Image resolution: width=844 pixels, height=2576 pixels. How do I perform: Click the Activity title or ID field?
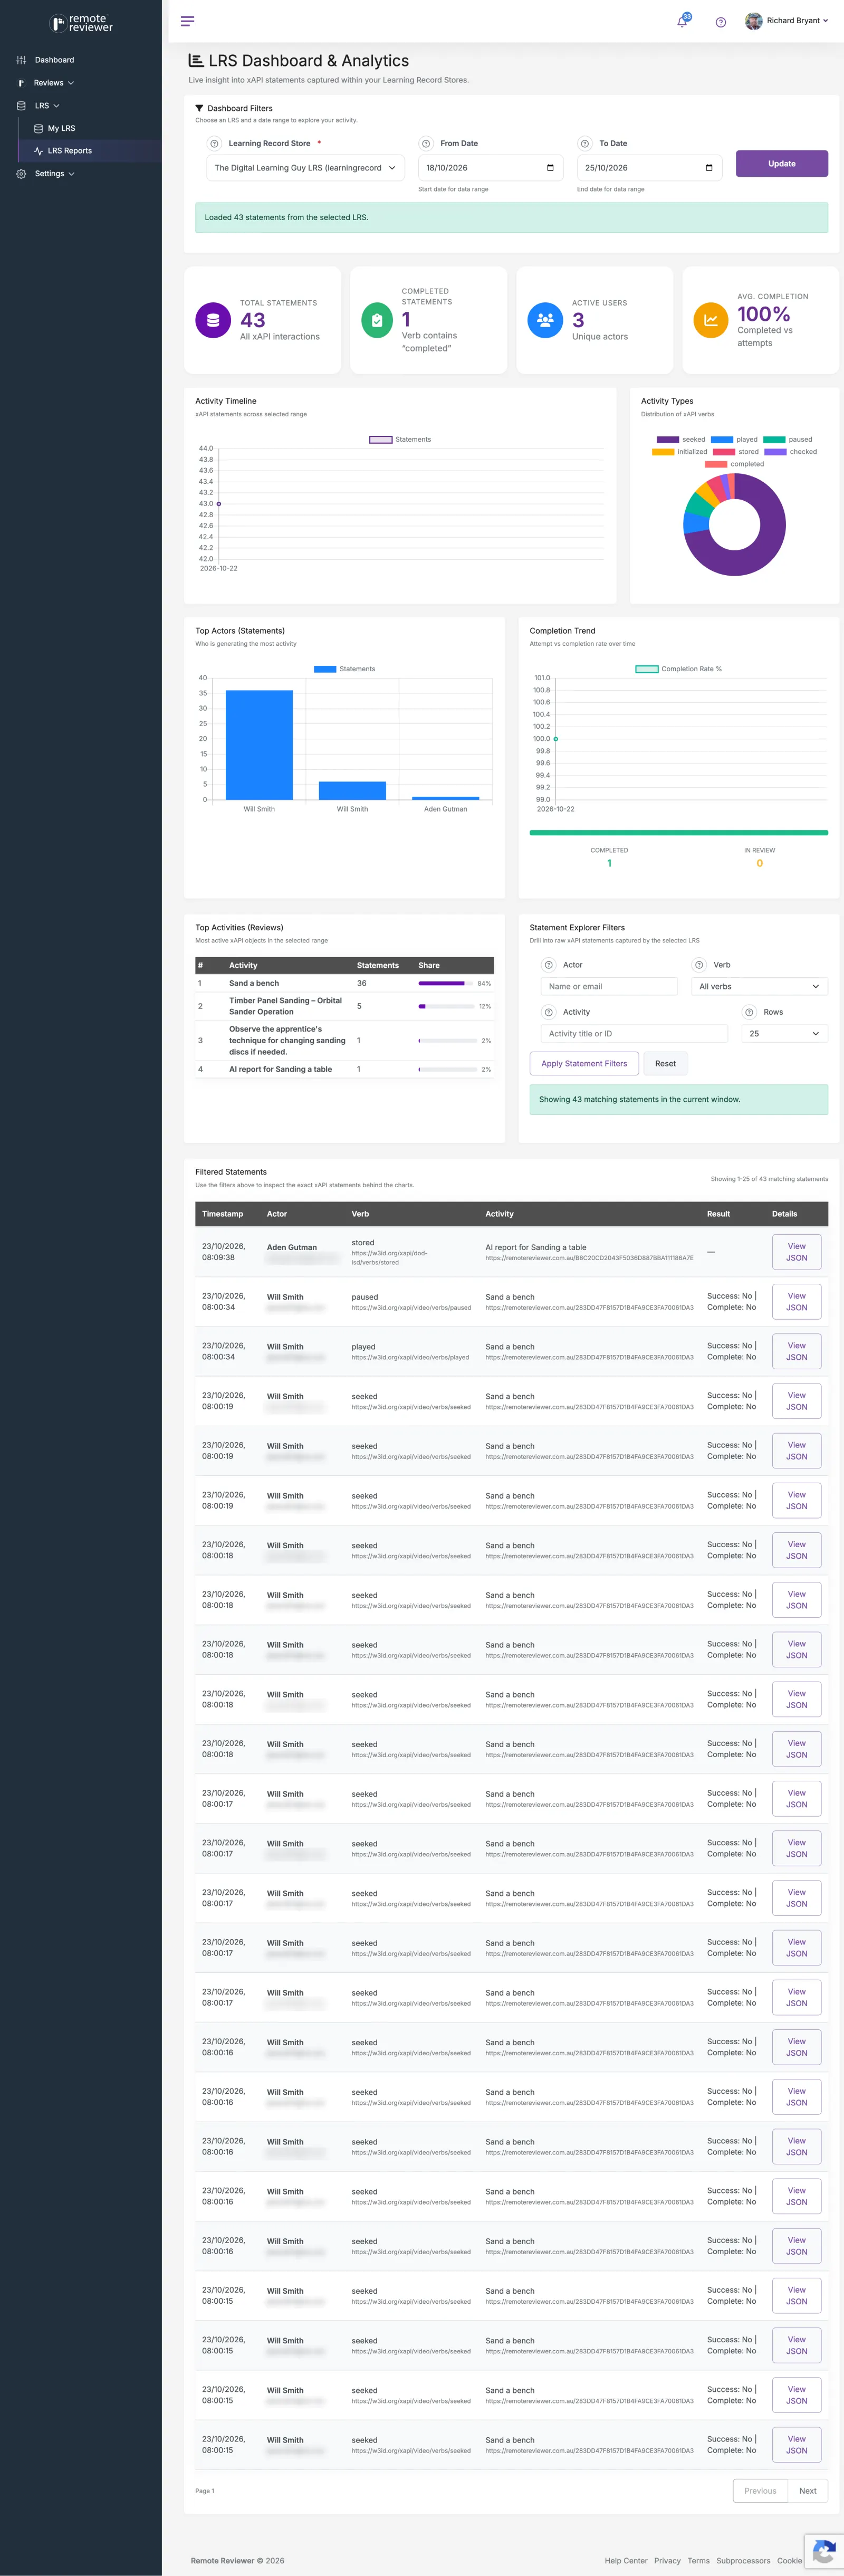tap(634, 1034)
